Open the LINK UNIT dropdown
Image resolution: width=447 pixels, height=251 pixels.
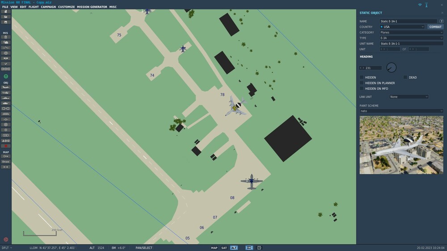click(x=409, y=97)
